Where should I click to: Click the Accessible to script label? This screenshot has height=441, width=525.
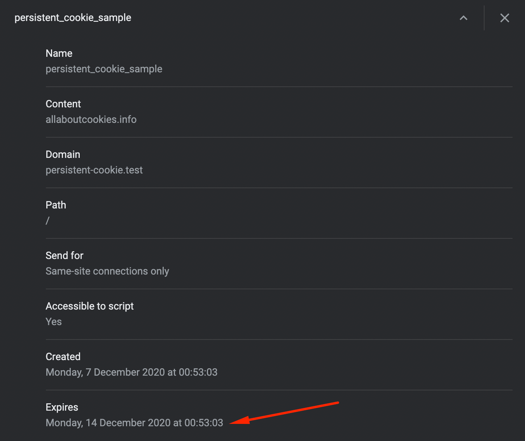90,306
